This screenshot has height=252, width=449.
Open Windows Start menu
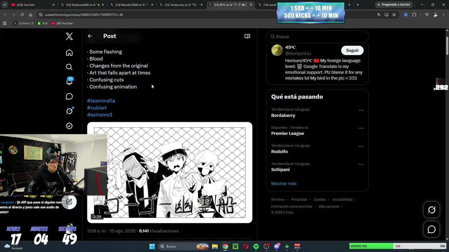coord(152,246)
